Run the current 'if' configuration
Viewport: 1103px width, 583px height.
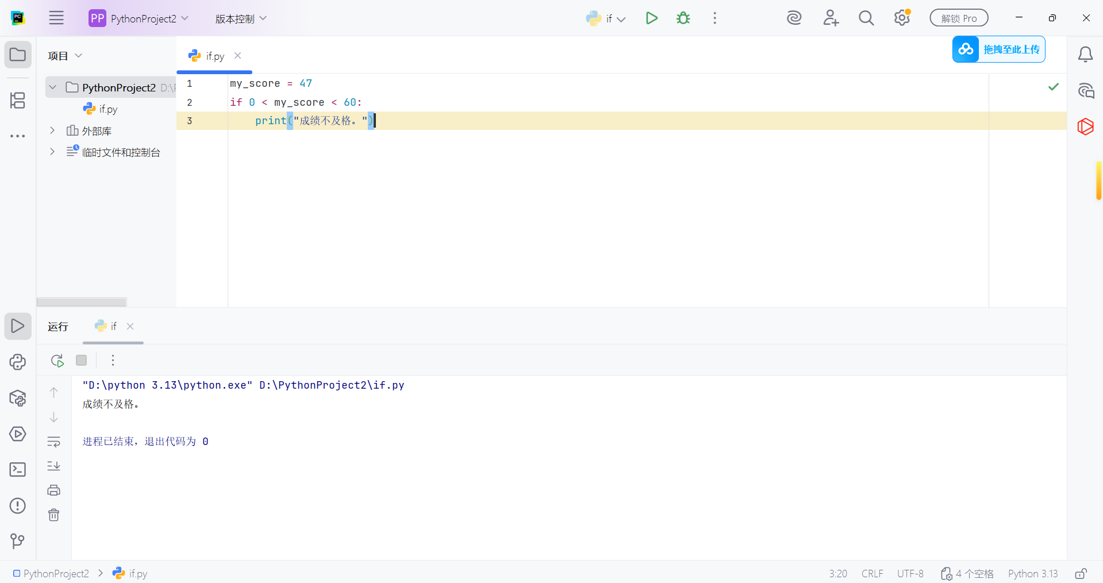pos(651,18)
